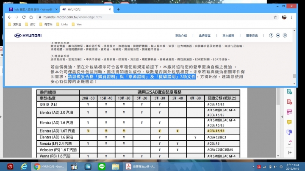Open the 資訊區 bookmark folder
The height and width of the screenshot is (171, 305).
pyautogui.click(x=15, y=24)
